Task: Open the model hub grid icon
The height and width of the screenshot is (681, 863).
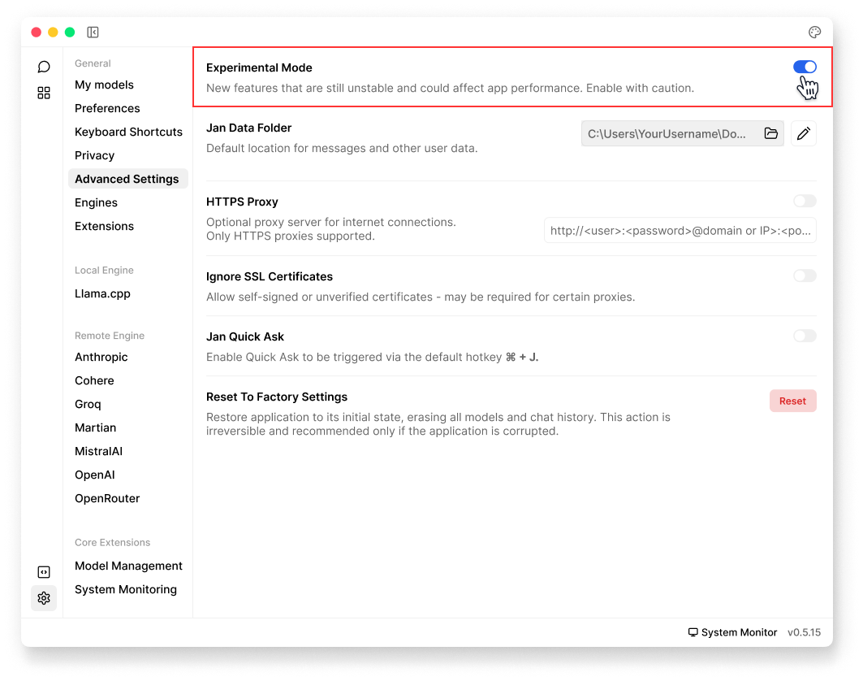Action: point(44,93)
